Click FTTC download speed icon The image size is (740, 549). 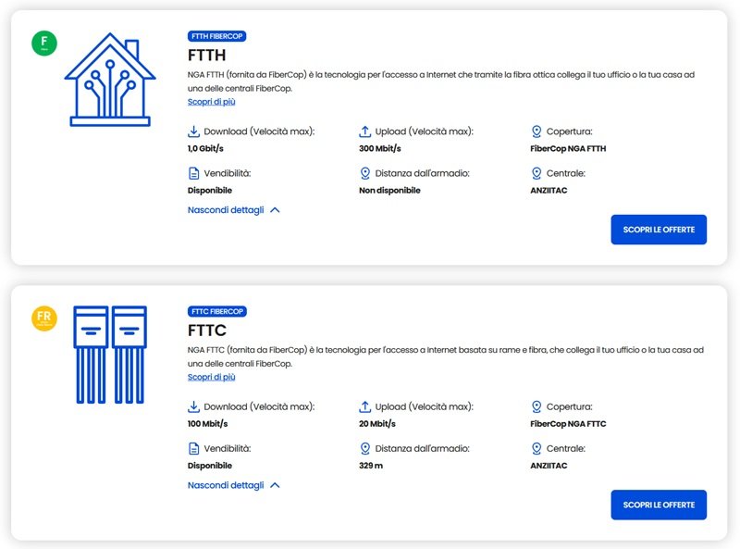(194, 406)
